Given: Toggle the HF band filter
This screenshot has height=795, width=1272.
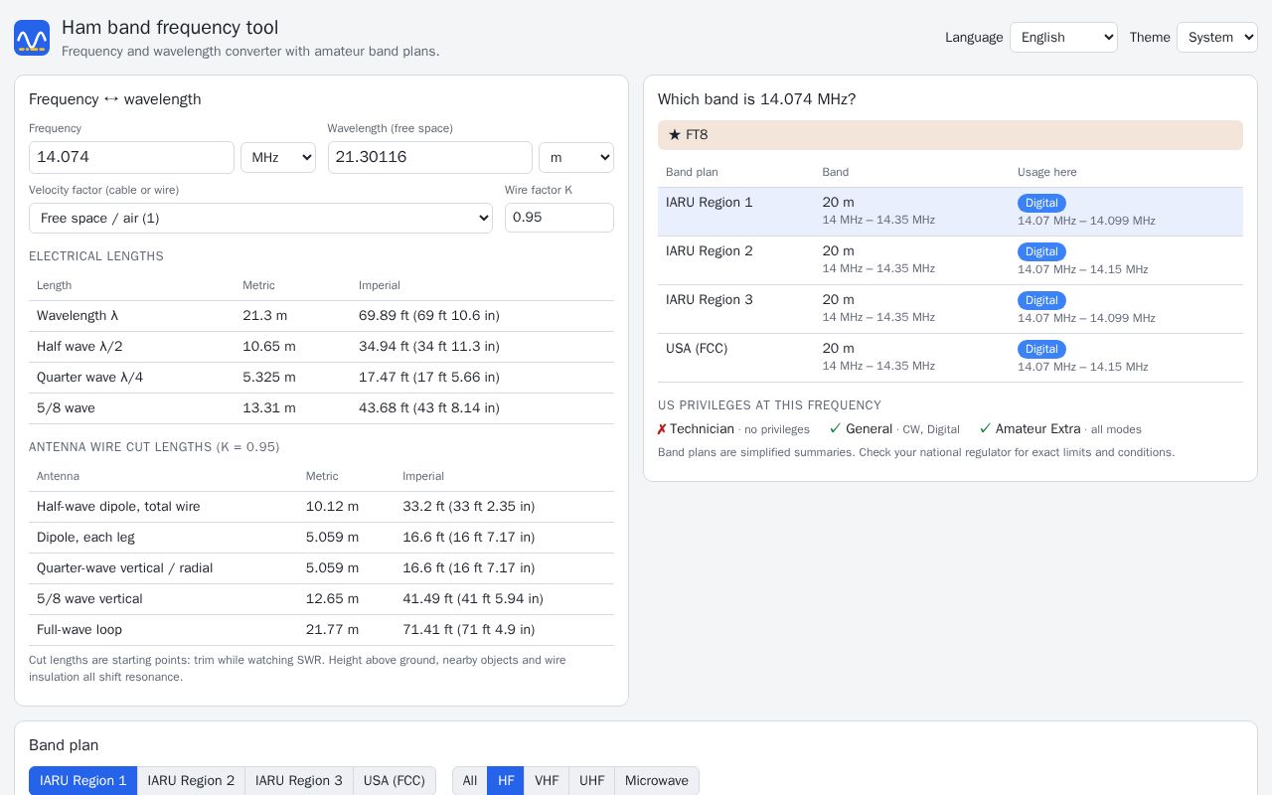Looking at the screenshot, I should 506,780.
